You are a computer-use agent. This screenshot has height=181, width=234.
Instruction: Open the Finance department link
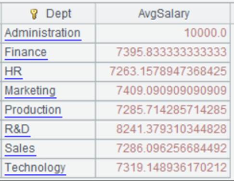tap(26, 52)
